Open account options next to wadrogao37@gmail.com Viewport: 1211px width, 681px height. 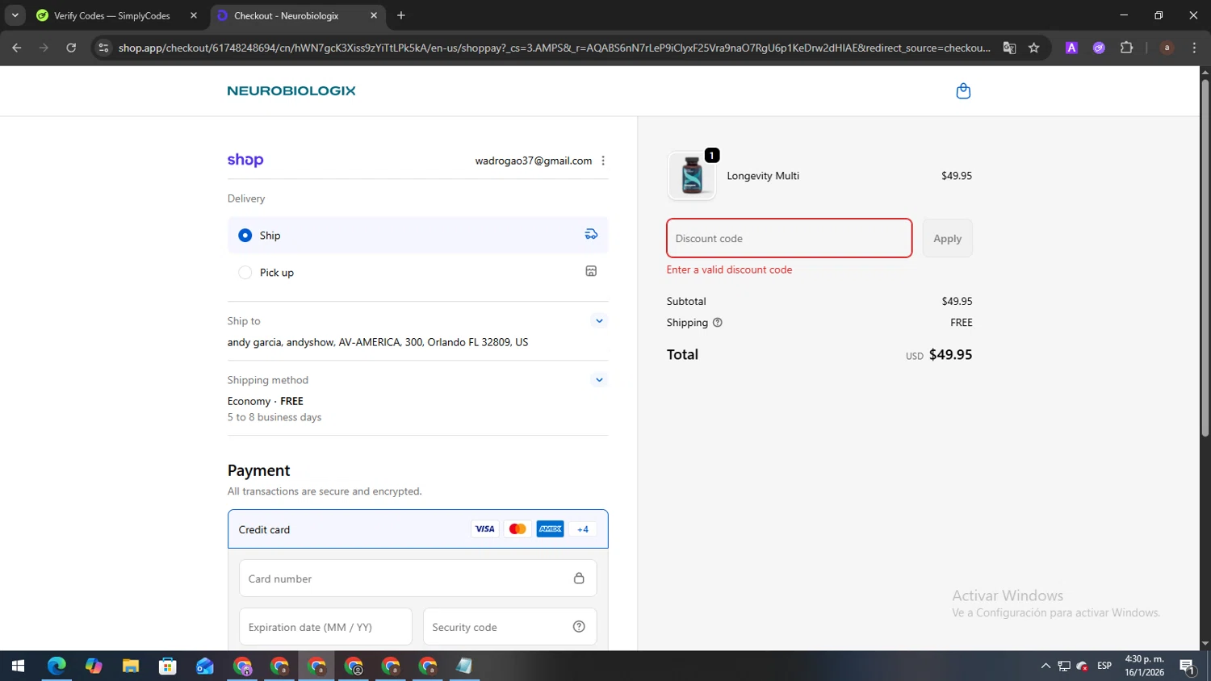603,161
